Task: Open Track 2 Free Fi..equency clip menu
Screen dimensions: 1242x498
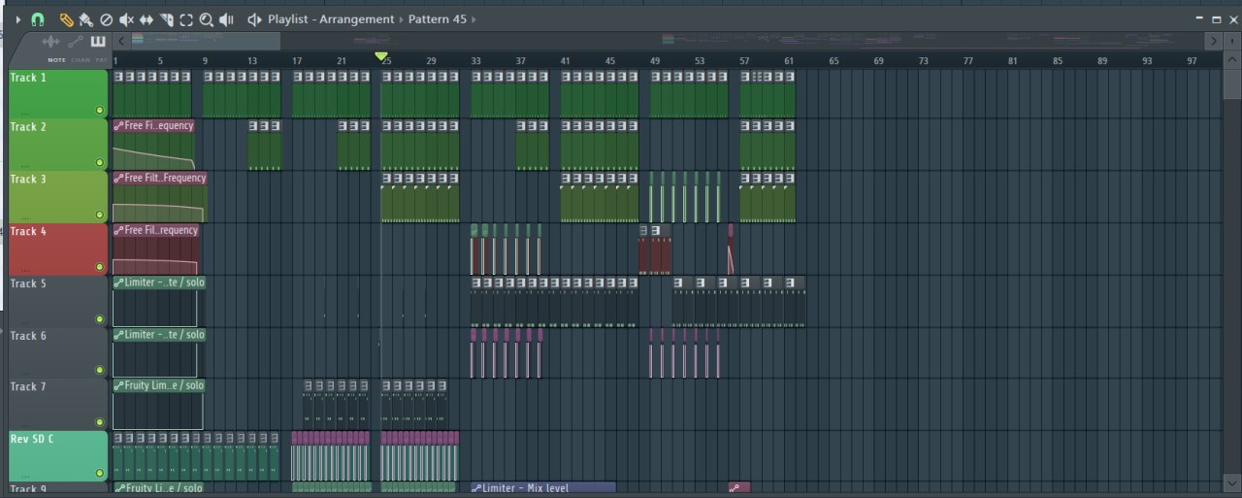Action: (x=118, y=126)
